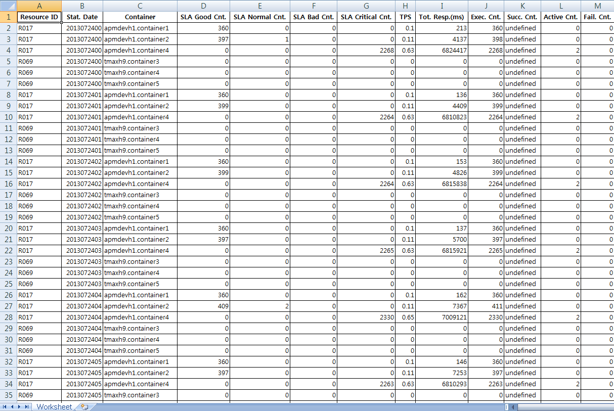Select column I header
The height and width of the screenshot is (411, 614).
(442, 5)
